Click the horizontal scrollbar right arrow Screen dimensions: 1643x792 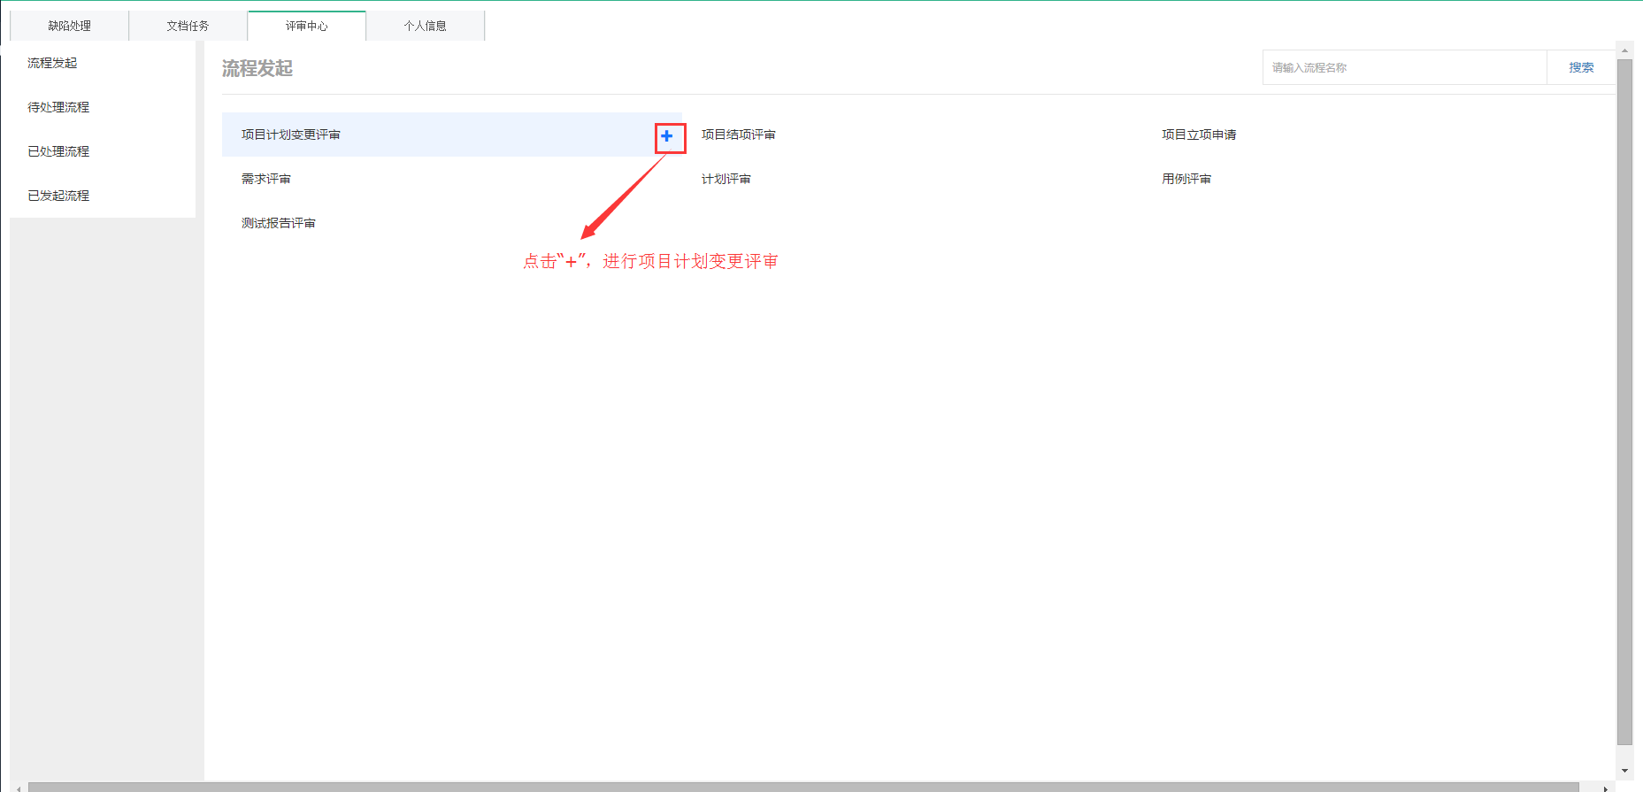coord(1605,788)
